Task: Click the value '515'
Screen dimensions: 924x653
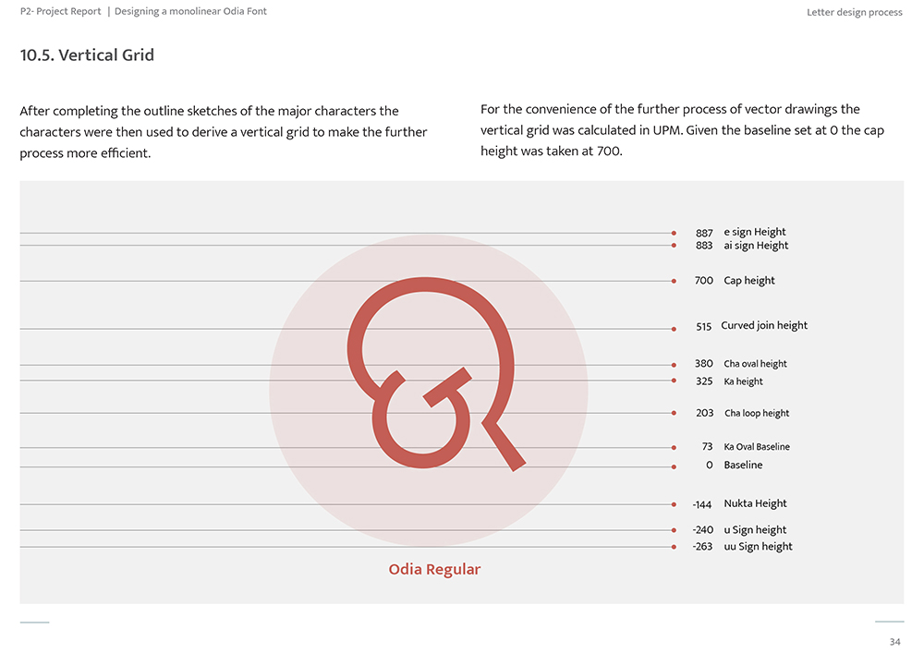Action: (x=703, y=327)
